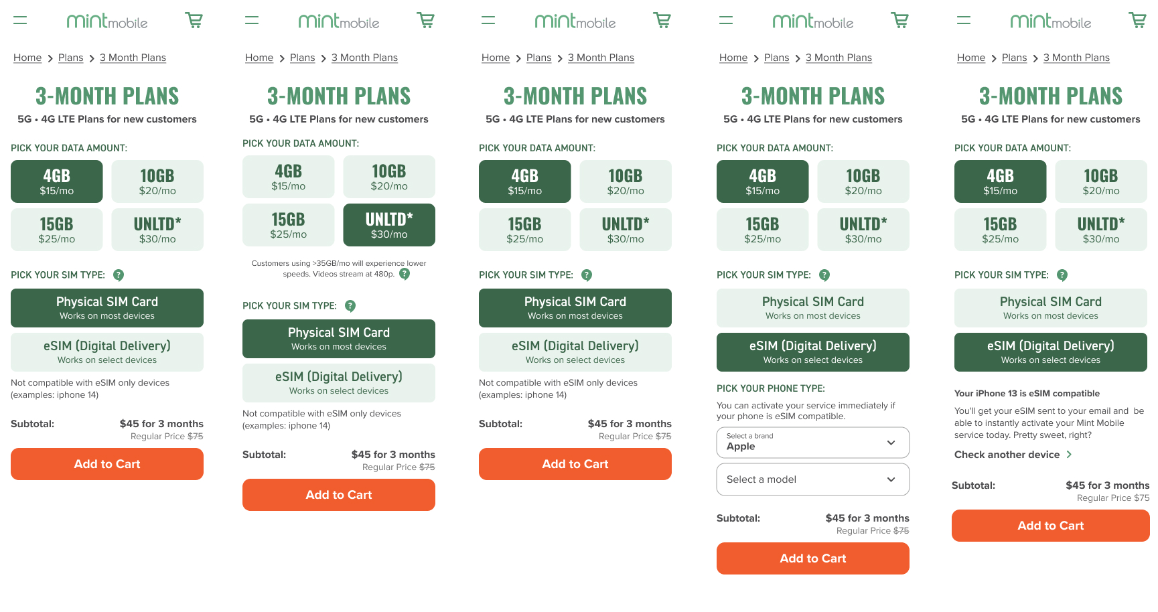Click the SIM type help icon in the fourth panel
This screenshot has width=1158, height=612.
pos(824,275)
